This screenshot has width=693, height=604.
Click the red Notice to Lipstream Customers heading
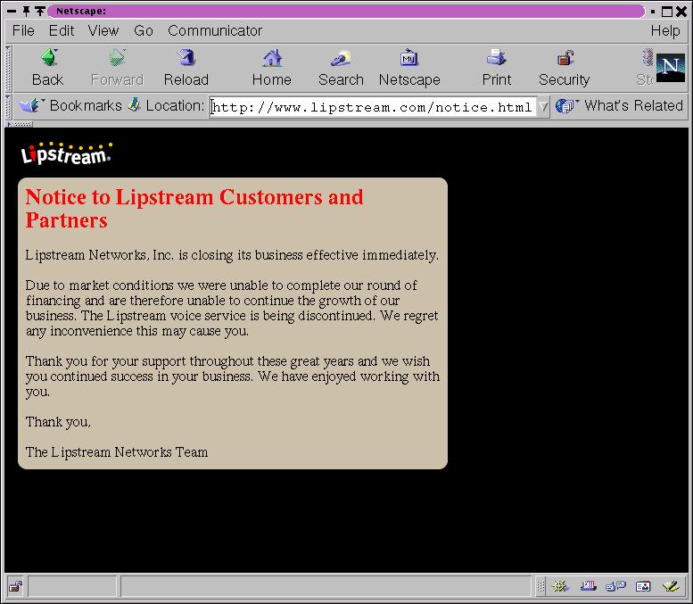(x=194, y=209)
